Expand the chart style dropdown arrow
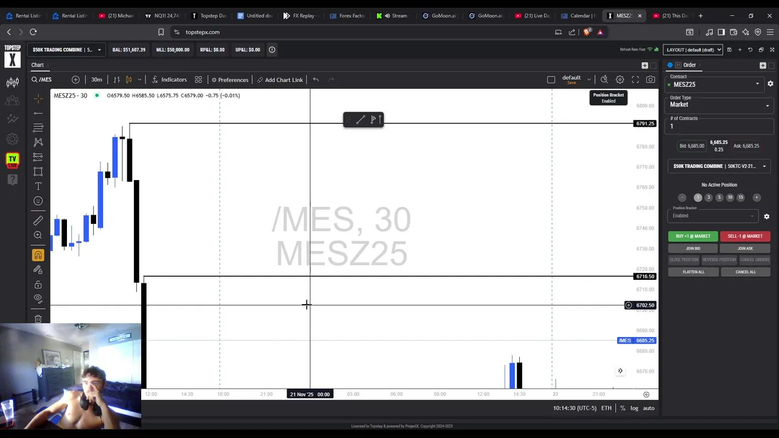 139,80
